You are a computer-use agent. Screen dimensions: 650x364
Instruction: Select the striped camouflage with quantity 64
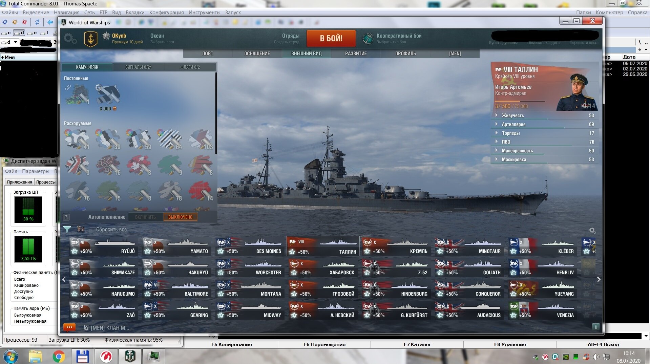tap(170, 139)
